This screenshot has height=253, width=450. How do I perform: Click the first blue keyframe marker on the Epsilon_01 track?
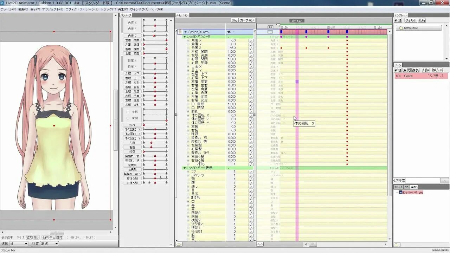[x=281, y=32]
